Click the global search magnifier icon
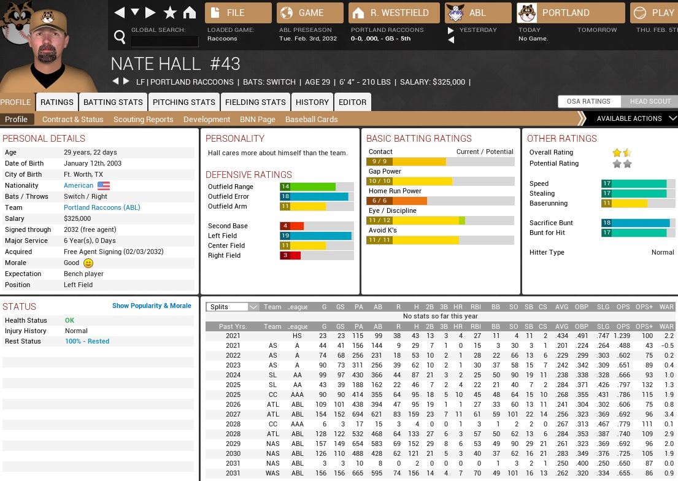This screenshot has width=678, height=481. tap(120, 37)
